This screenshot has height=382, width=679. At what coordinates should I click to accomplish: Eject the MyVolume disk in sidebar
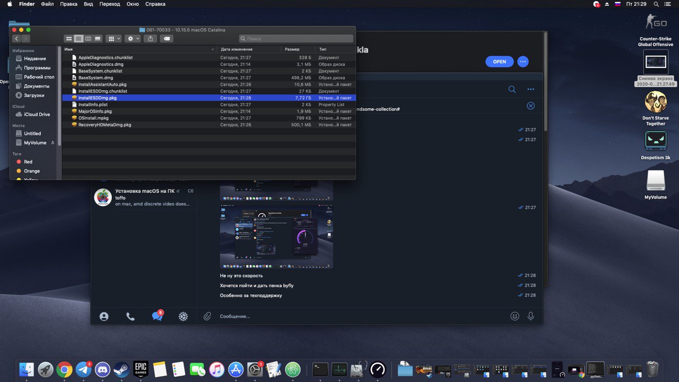53,143
